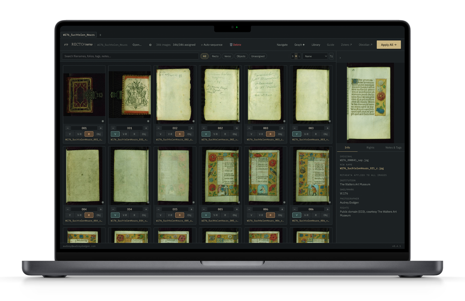Mark W176_SuchtelenHours_004_r as Obj

(x=99, y=215)
